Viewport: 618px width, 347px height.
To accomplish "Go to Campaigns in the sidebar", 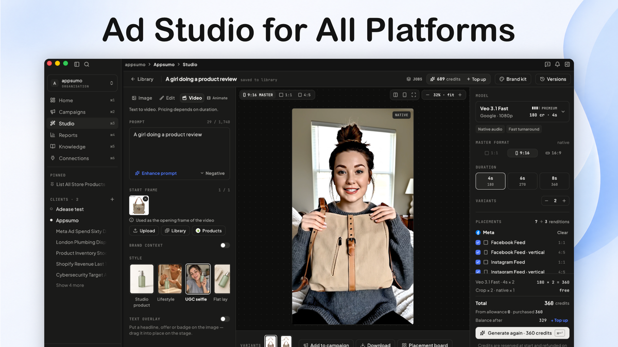I will 82,112.
